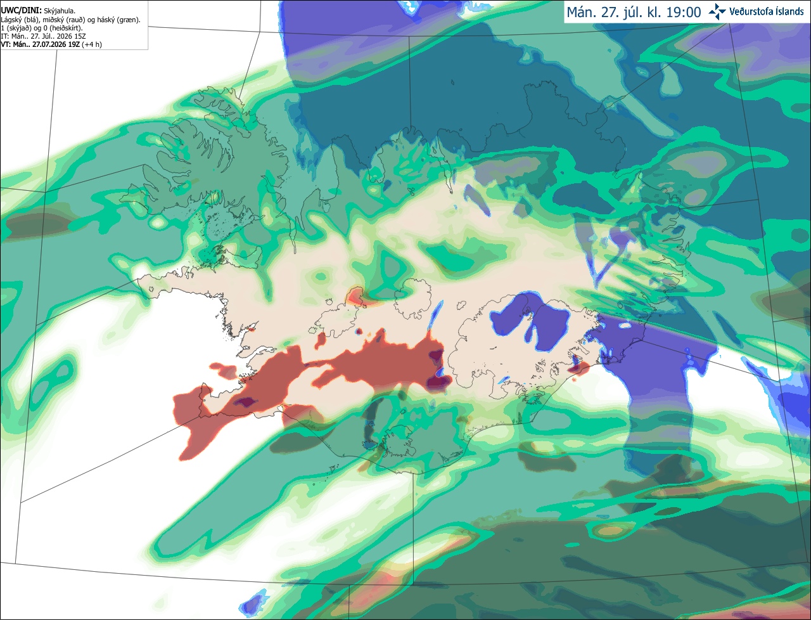811x620 pixels.
Task: Click the Veðurstofa Íslands text label
Action: tap(767, 11)
